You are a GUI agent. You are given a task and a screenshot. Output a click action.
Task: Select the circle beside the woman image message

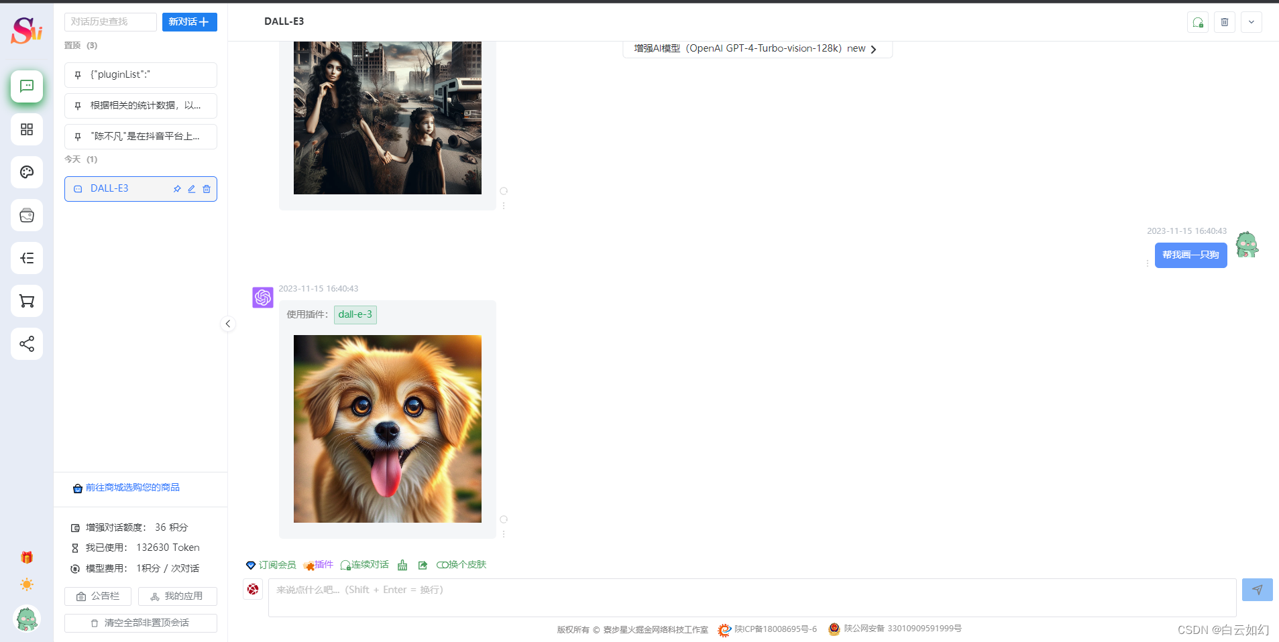[x=504, y=191]
